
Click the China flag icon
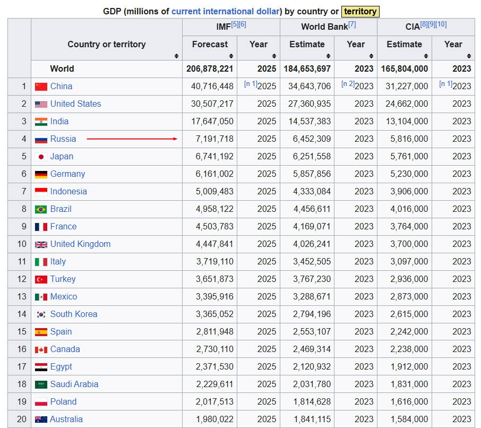[x=41, y=87]
